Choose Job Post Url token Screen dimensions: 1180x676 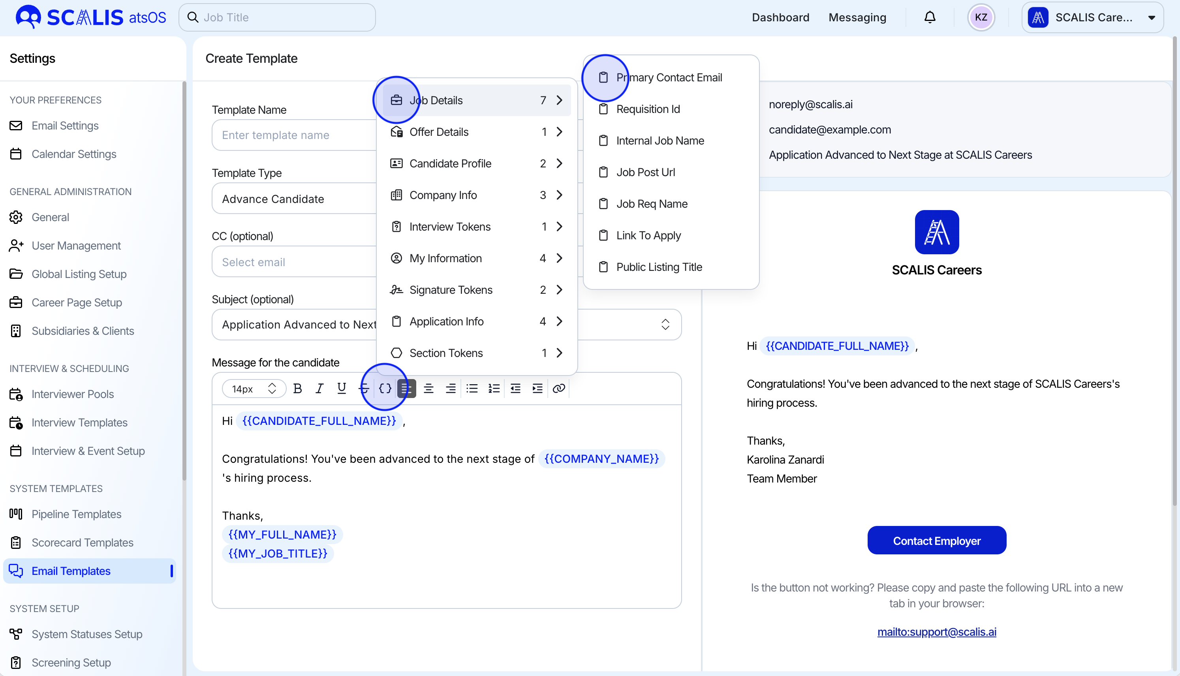(645, 172)
